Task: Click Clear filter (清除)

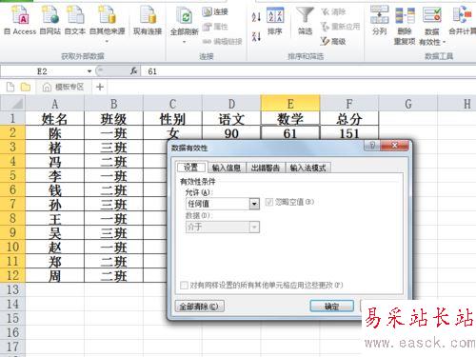Action: pyautogui.click(x=333, y=11)
